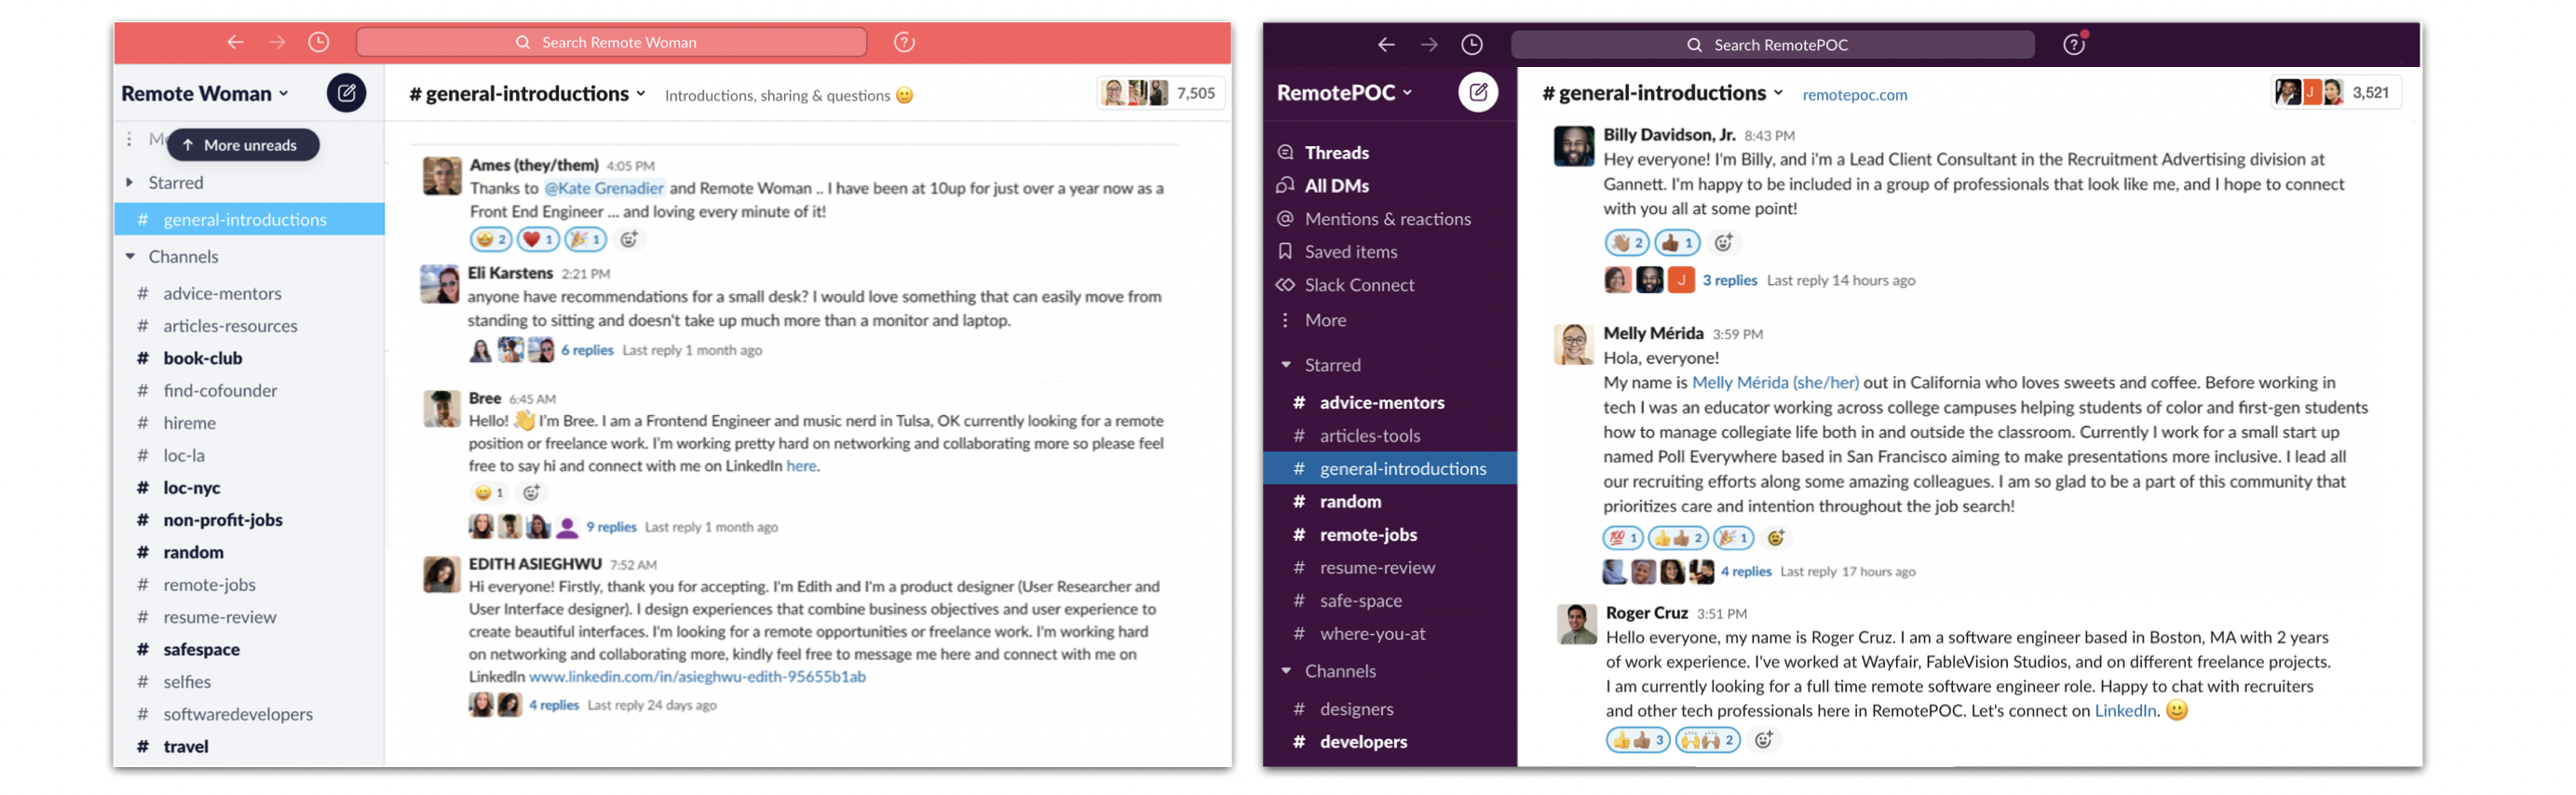Open non-profit-jobs channel
This screenshot has height=795, width=2576.
[222, 520]
